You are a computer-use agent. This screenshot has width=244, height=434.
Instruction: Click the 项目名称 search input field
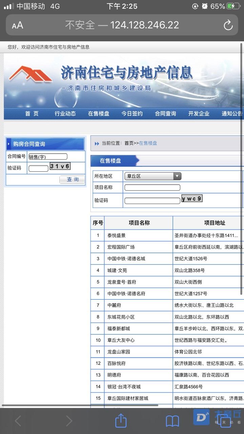point(152,188)
